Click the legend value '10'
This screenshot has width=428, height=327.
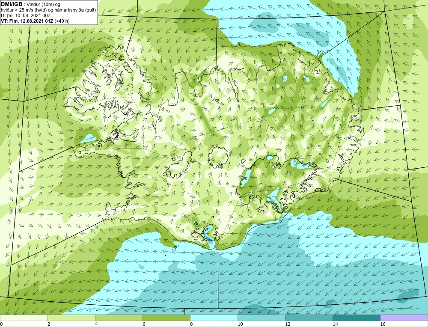coord(240,324)
